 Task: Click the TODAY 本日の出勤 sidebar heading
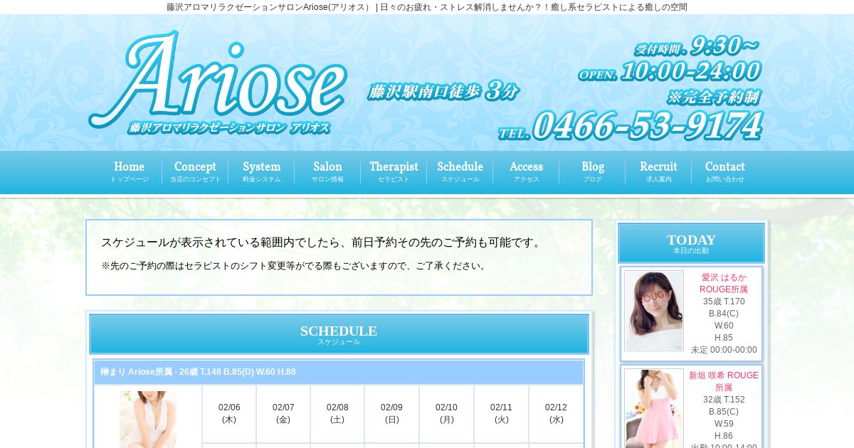(691, 243)
